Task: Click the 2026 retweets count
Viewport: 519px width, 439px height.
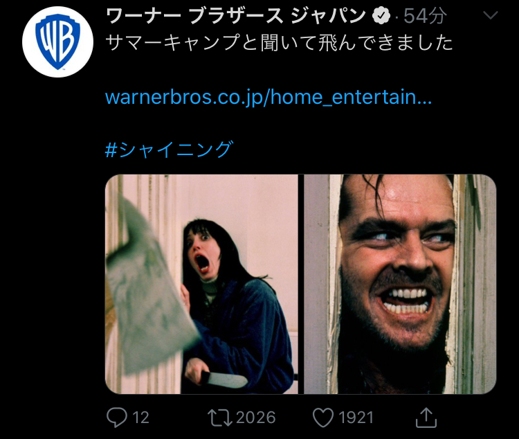Action: click(255, 418)
